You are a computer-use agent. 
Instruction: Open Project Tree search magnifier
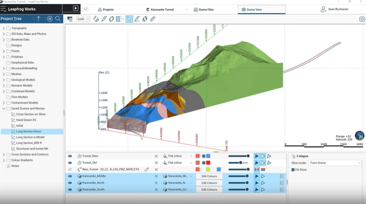click(x=58, y=19)
